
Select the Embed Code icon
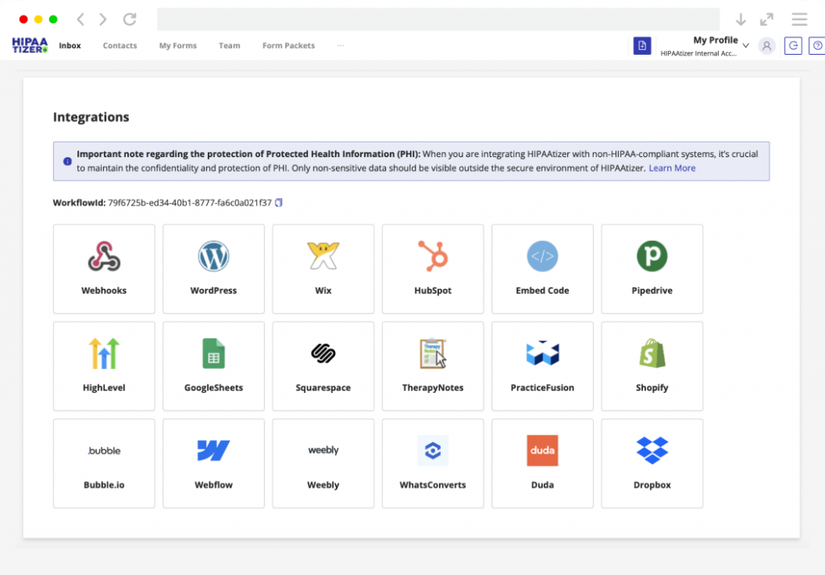tap(542, 256)
